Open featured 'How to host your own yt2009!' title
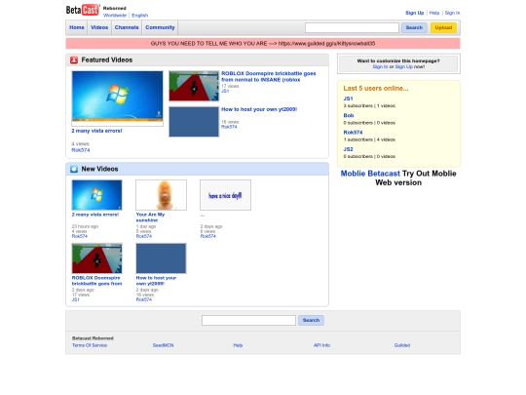The image size is (526, 395). [259, 109]
